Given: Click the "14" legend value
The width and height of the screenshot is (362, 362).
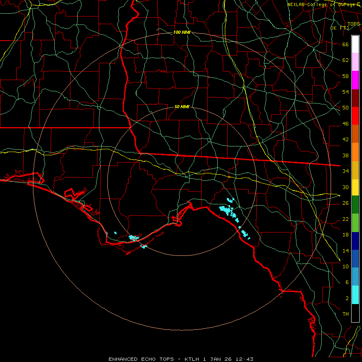Looking at the screenshot, I should [346, 251].
